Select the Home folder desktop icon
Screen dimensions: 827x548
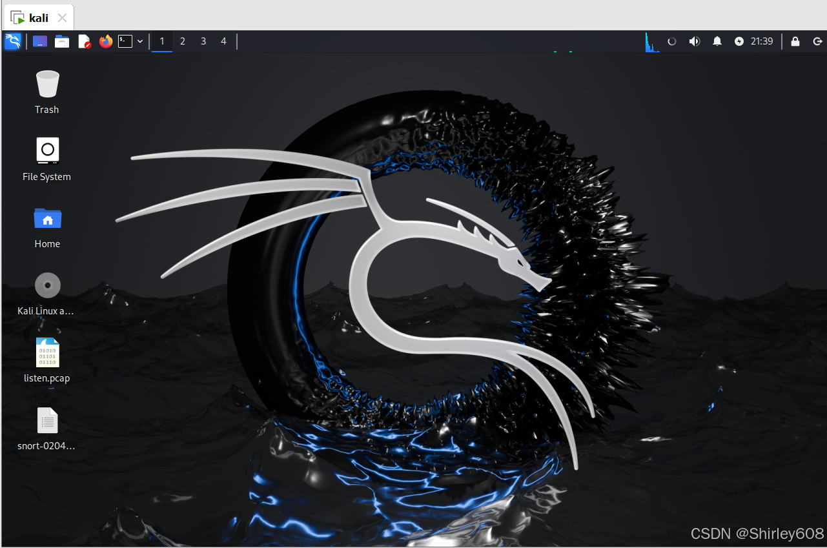pyautogui.click(x=47, y=227)
